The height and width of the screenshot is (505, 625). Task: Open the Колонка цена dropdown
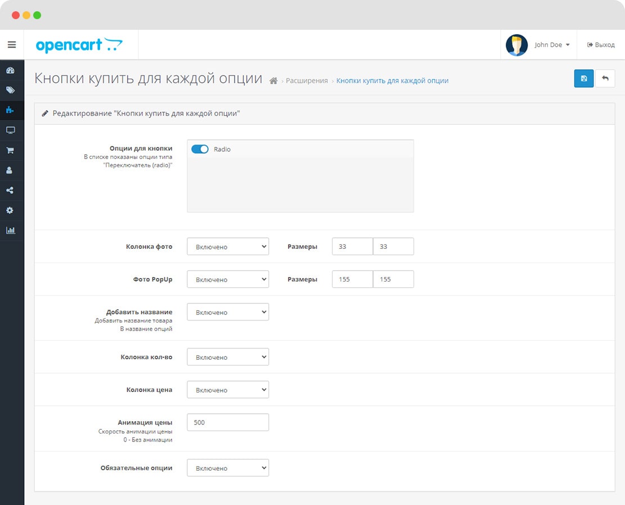(228, 390)
